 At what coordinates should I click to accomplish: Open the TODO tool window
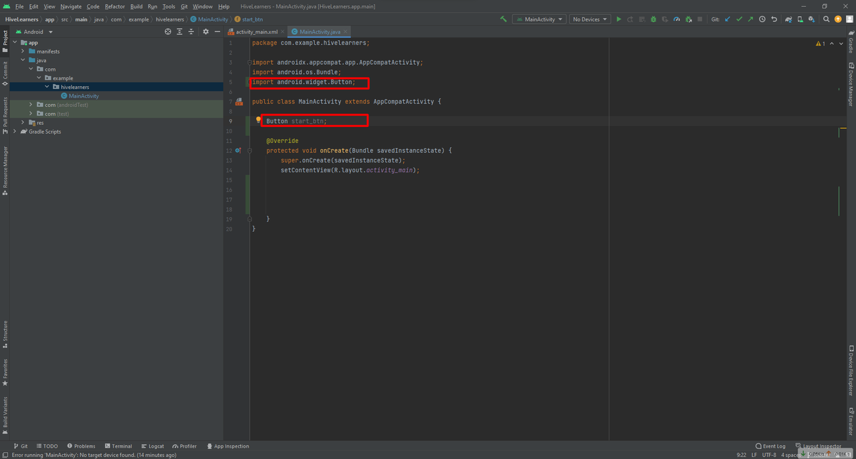(x=47, y=446)
